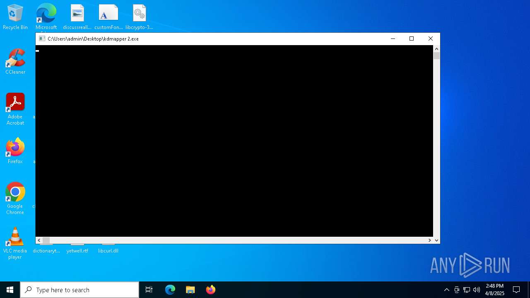Click the Meet Now tray icon
This screenshot has height=298, width=530.
[x=457, y=290]
